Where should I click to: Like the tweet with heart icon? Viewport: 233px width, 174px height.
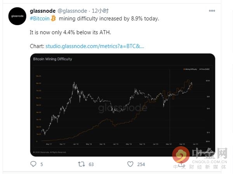(x=130, y=164)
